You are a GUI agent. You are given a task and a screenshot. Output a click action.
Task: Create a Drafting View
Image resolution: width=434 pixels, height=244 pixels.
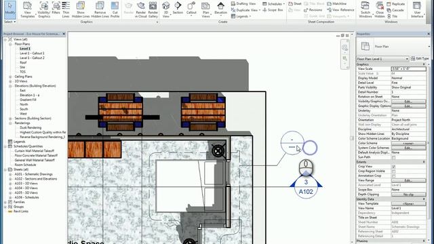point(243,3)
